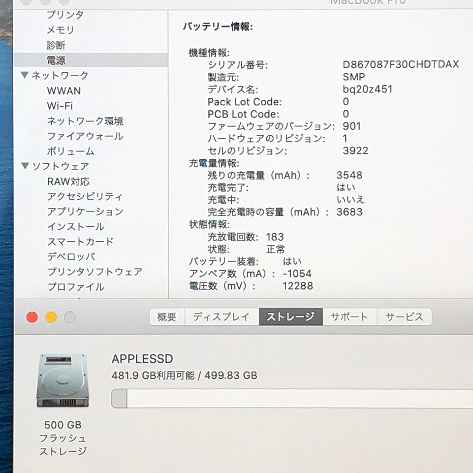Click the 機種情報 section label
This screenshot has height=473, width=473.
(209, 53)
